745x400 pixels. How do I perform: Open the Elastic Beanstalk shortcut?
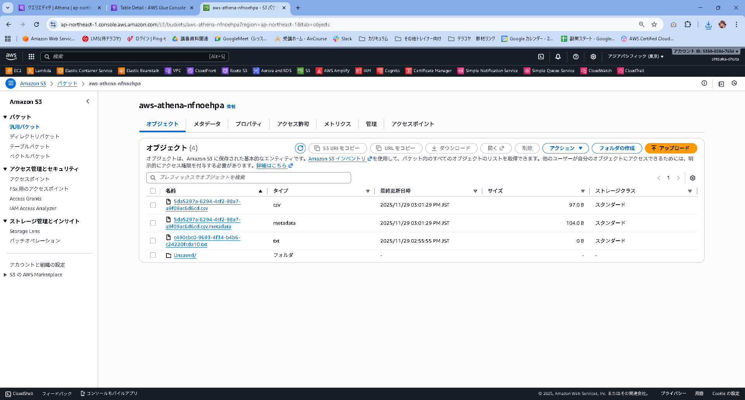139,71
